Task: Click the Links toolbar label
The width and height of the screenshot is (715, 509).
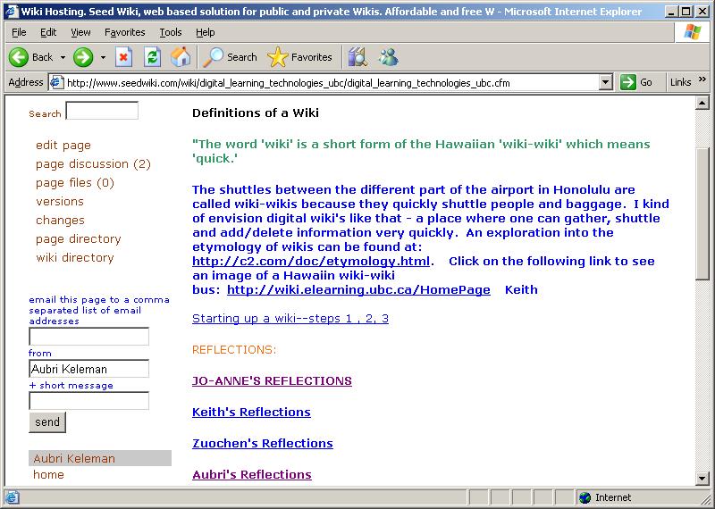Action: (x=681, y=82)
